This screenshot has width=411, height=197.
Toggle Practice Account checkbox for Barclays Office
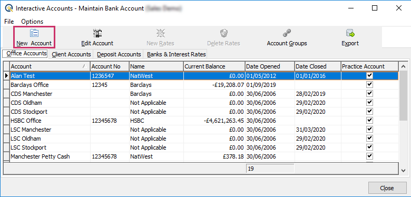(x=369, y=85)
